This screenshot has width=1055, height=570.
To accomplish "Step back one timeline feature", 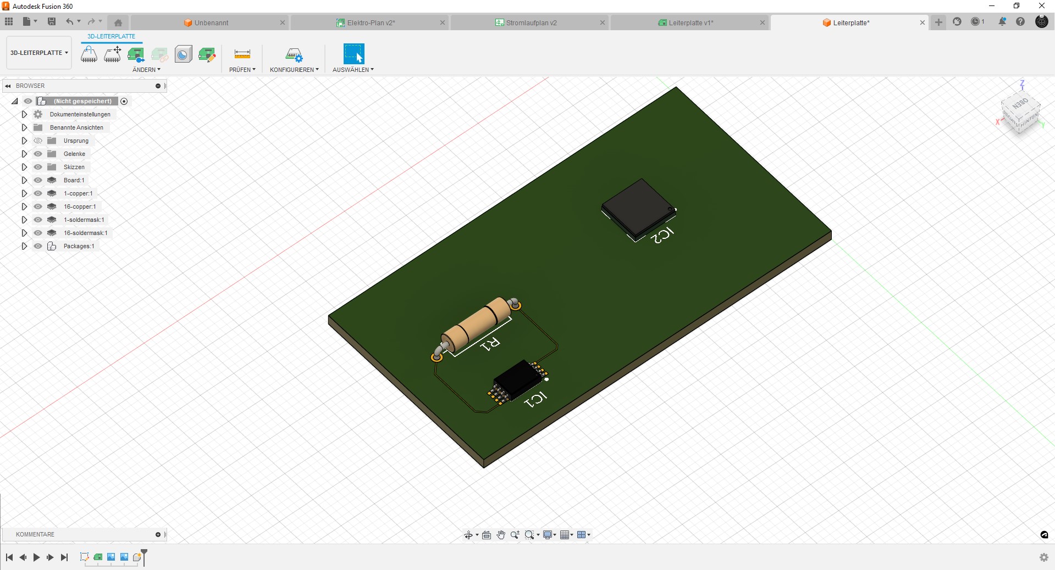I will tap(23, 557).
